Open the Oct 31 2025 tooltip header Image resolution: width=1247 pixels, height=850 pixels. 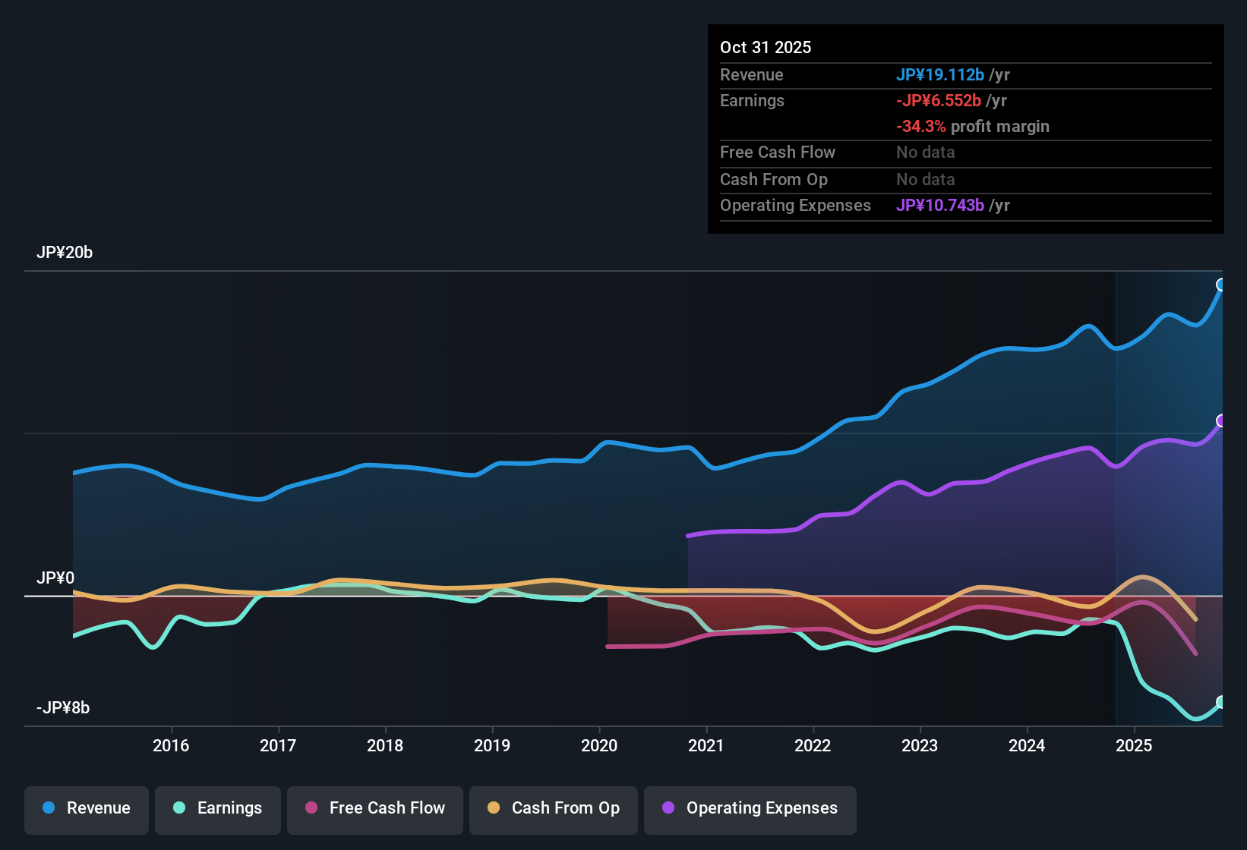point(766,47)
